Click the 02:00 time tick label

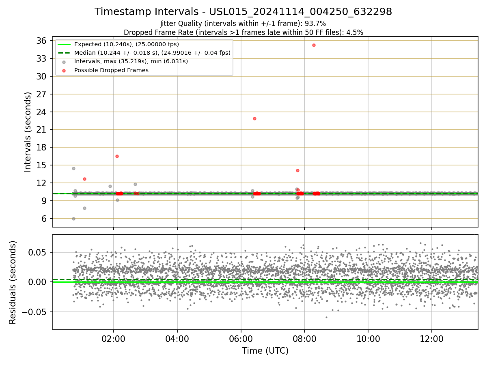point(114,339)
